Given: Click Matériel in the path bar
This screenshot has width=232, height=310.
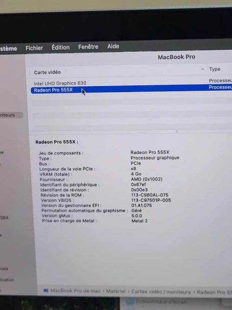Looking at the screenshot, I should pos(116,291).
